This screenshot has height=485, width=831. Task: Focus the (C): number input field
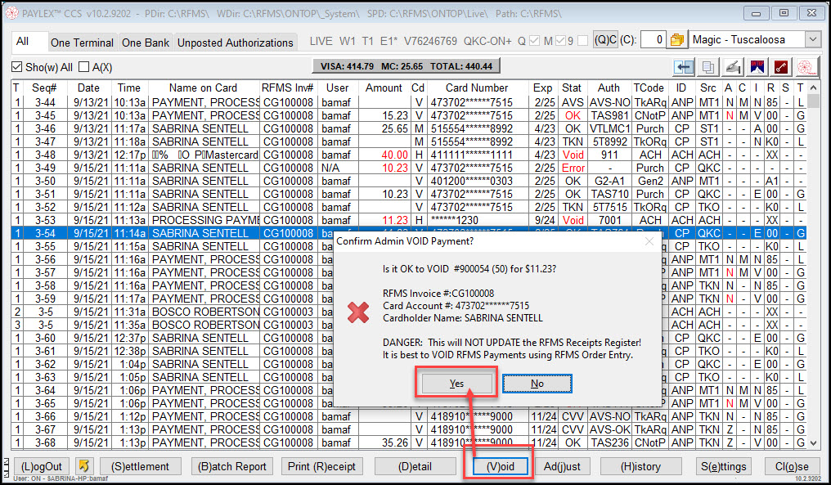point(653,40)
